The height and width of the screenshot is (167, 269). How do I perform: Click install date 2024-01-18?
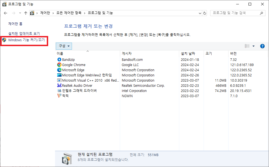(190, 59)
